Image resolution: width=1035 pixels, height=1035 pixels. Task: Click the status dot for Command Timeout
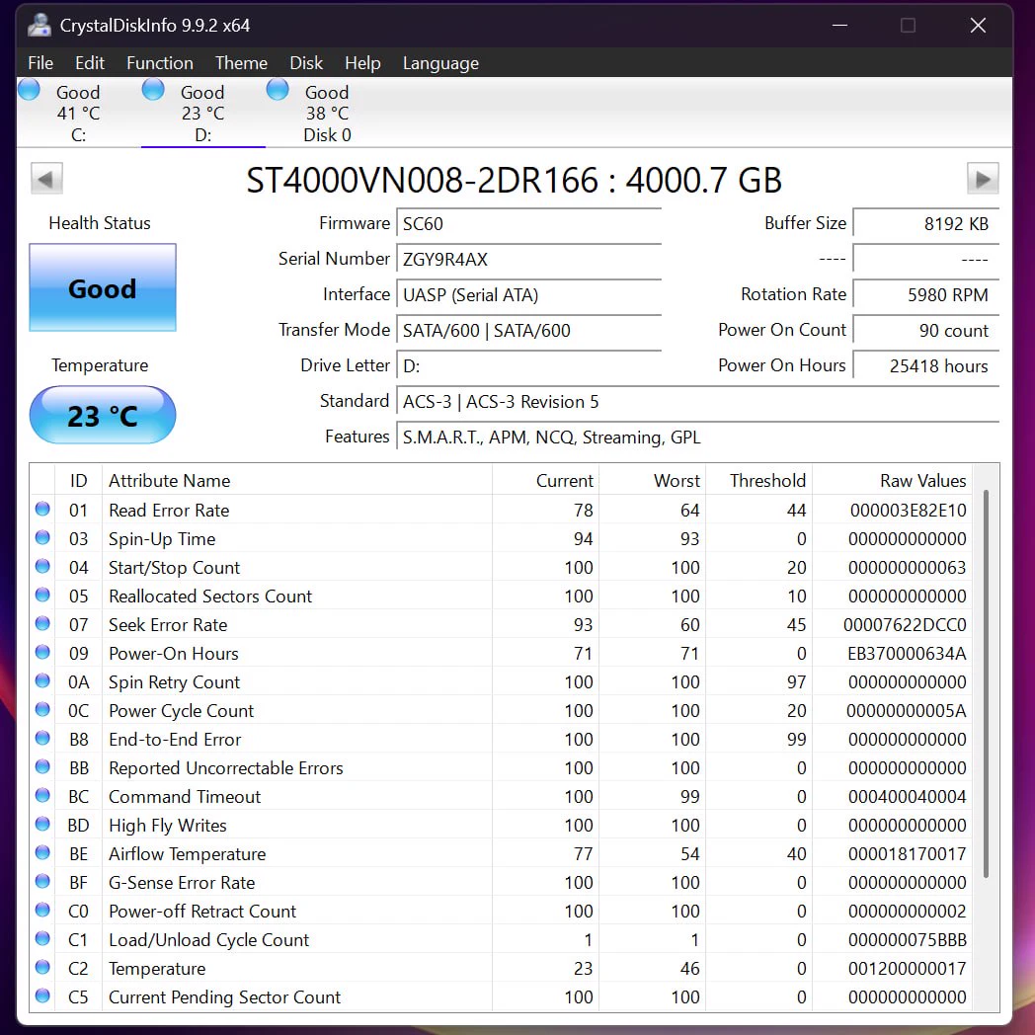[42, 795]
